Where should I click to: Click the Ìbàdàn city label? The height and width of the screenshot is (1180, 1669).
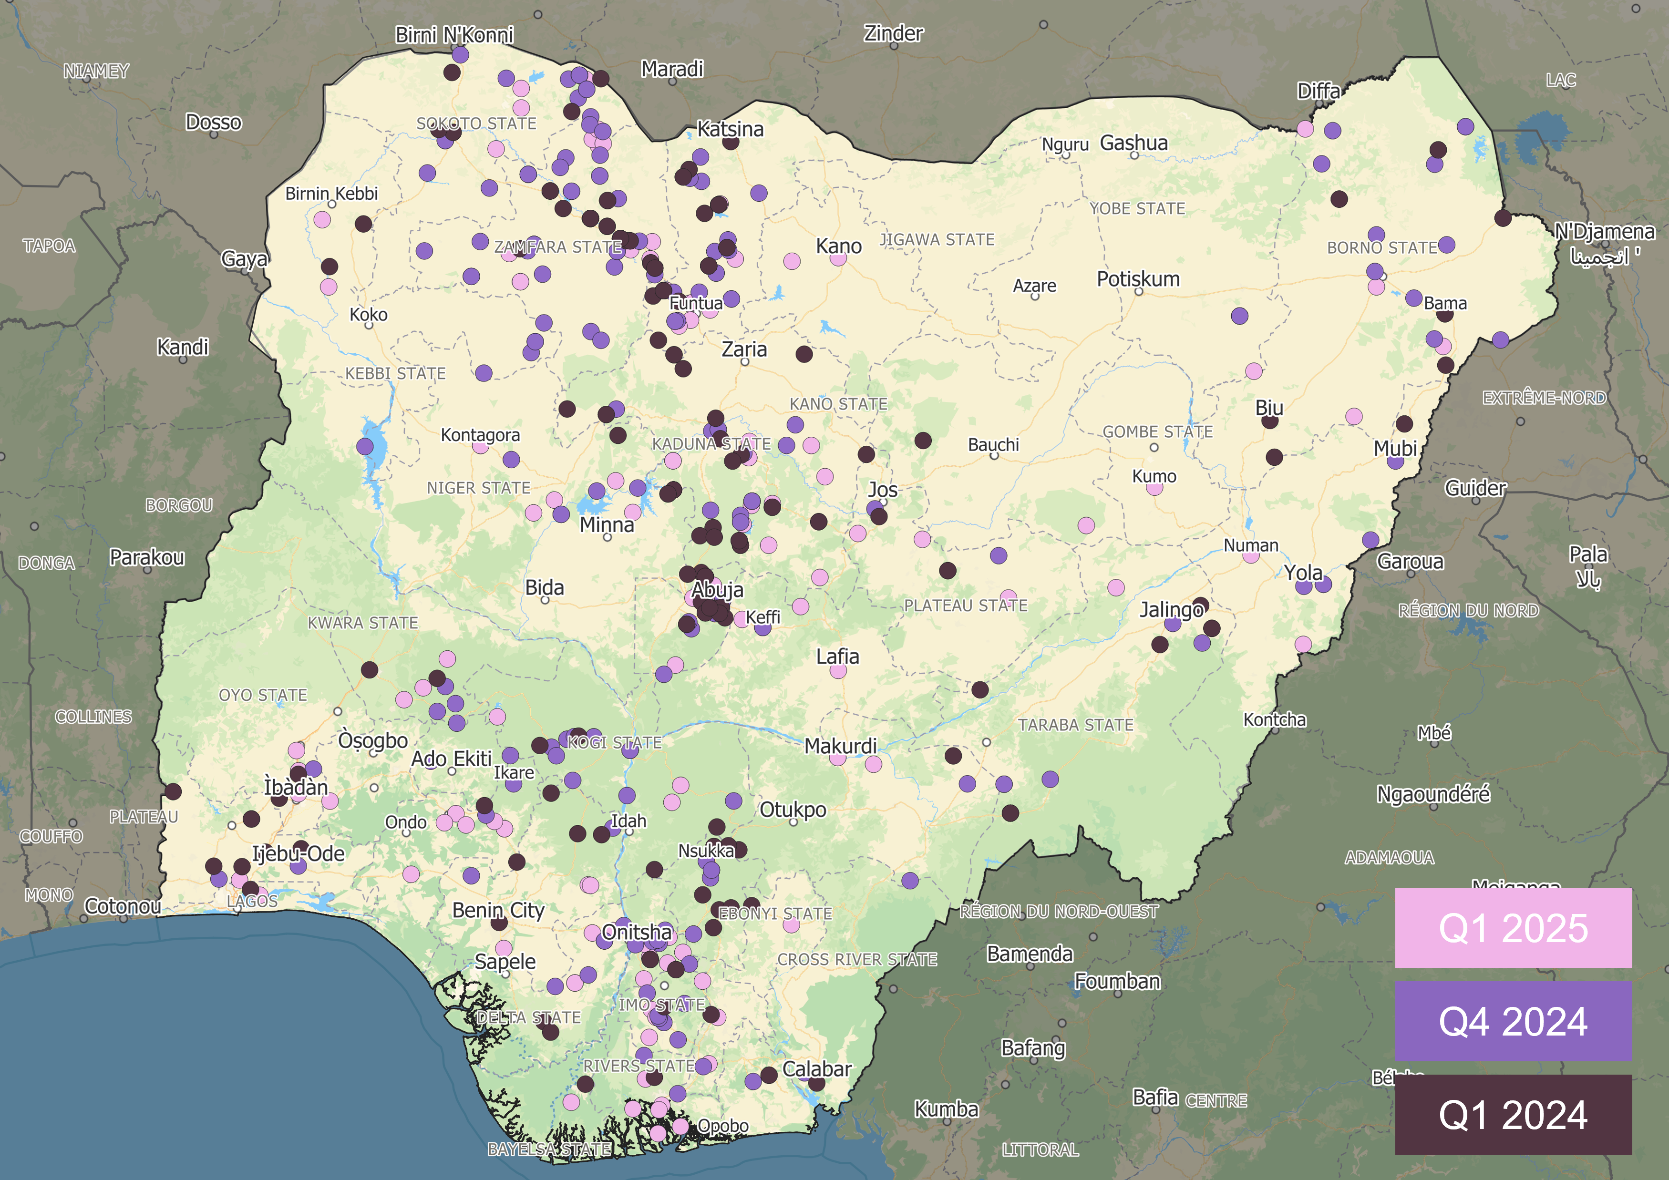(296, 787)
